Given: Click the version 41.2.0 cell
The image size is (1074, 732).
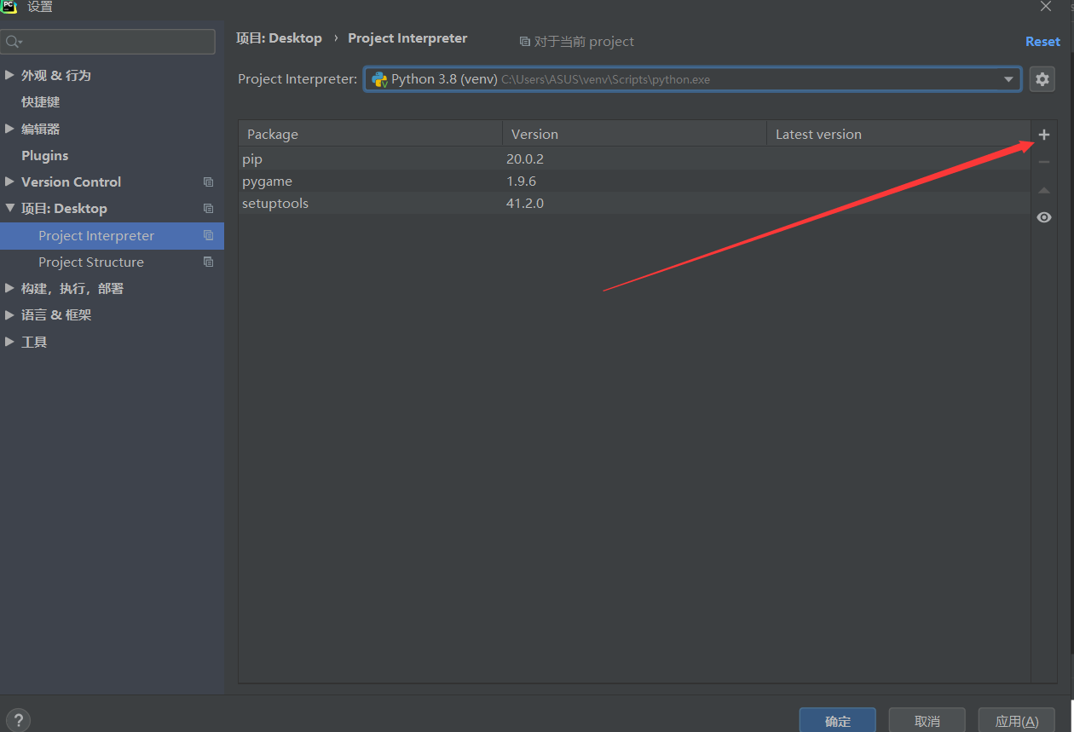Looking at the screenshot, I should click(x=525, y=204).
